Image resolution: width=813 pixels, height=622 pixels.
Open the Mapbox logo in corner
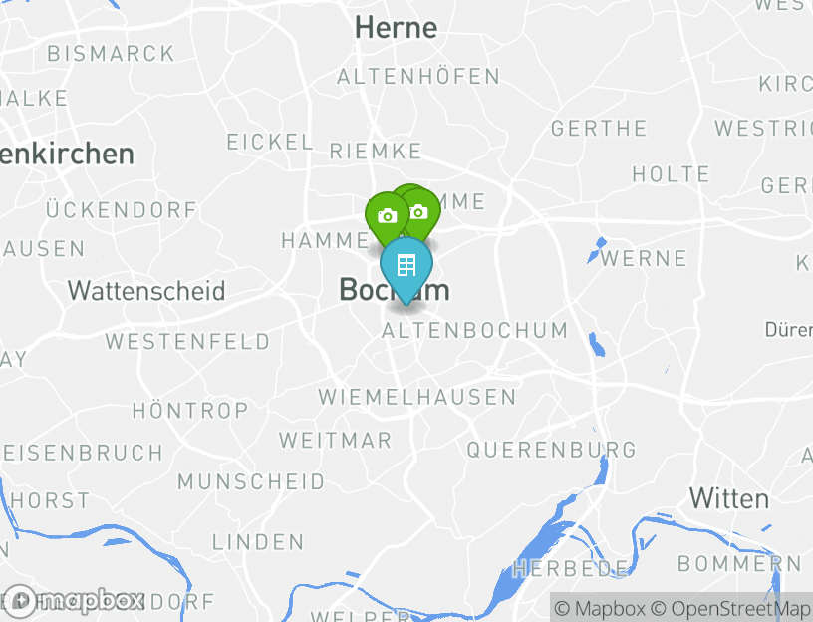tap(73, 601)
